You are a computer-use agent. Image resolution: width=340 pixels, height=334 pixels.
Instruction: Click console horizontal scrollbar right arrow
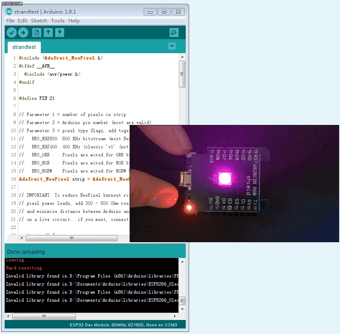coord(175,316)
